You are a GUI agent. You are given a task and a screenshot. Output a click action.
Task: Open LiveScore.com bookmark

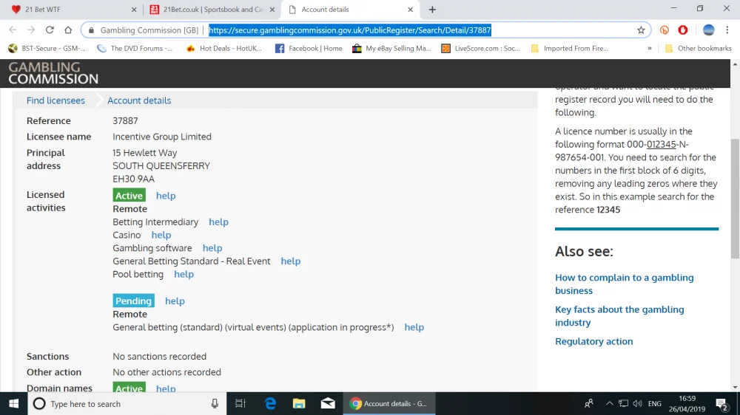tap(481, 48)
